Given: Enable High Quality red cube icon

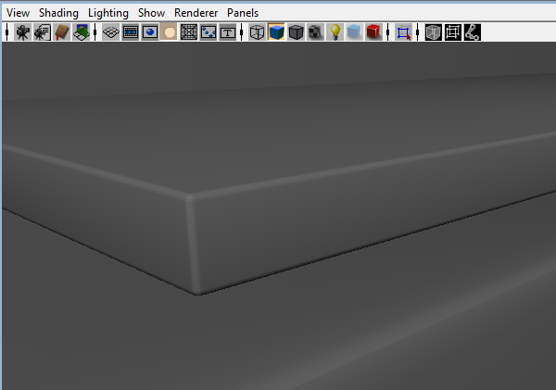Looking at the screenshot, I should pyautogui.click(x=373, y=32).
